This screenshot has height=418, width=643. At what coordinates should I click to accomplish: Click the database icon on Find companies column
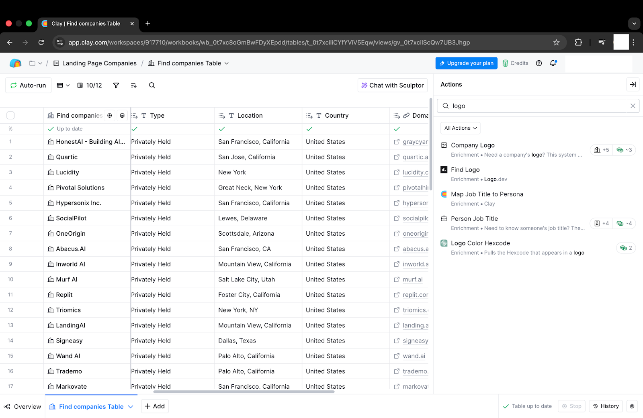point(122,115)
